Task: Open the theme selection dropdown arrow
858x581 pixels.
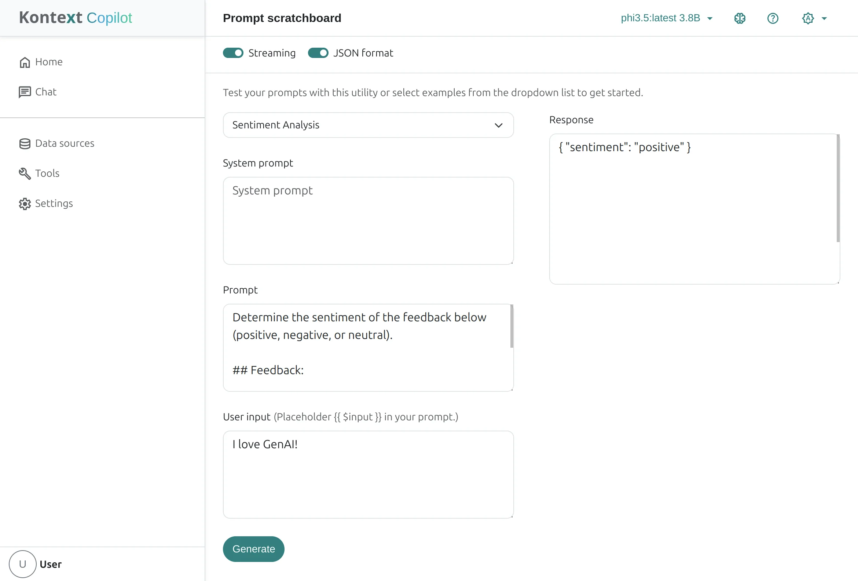Action: 824,18
